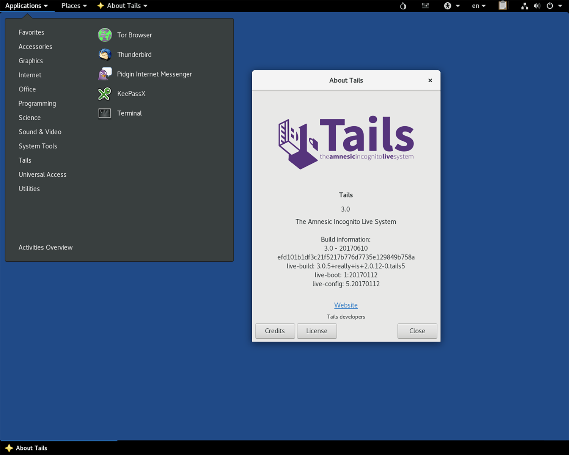The width and height of the screenshot is (569, 455).
Task: Click the volume speaker icon
Action: (x=537, y=6)
